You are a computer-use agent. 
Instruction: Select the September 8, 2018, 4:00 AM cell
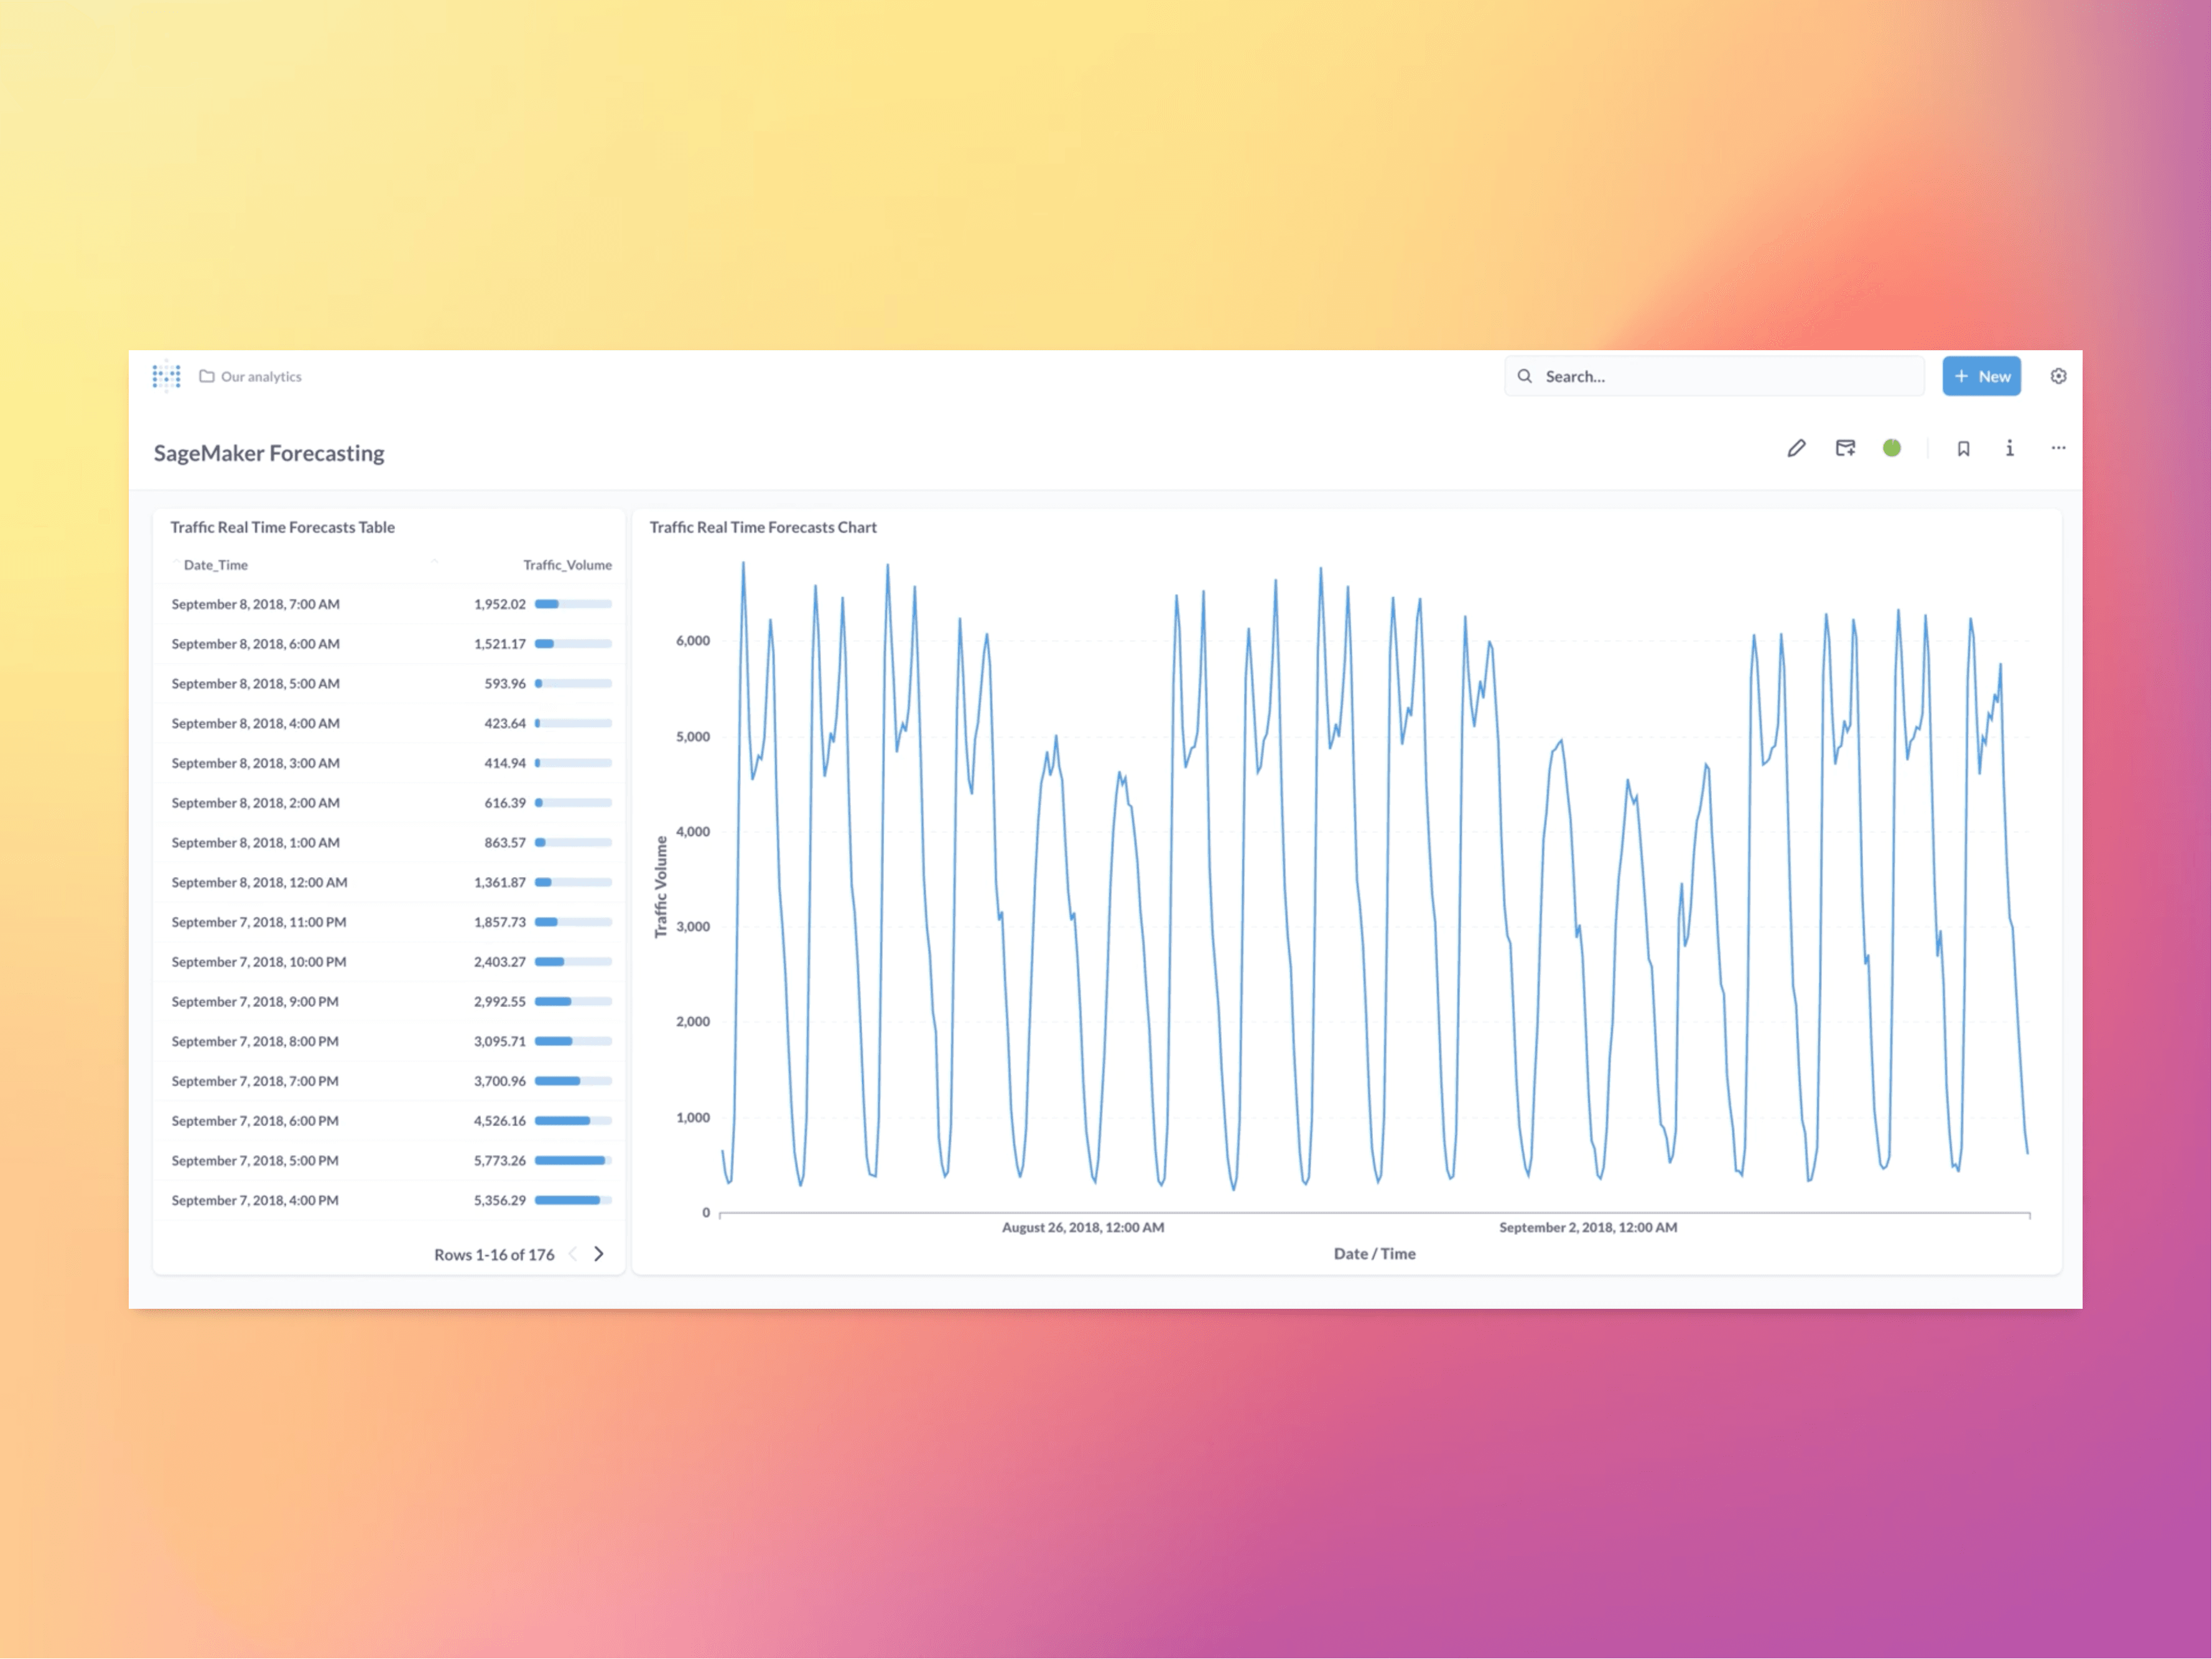255,723
